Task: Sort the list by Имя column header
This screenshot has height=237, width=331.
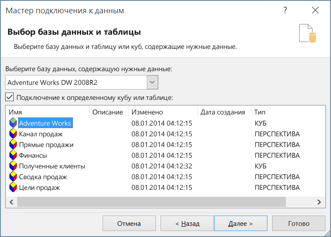Action: pos(47,112)
